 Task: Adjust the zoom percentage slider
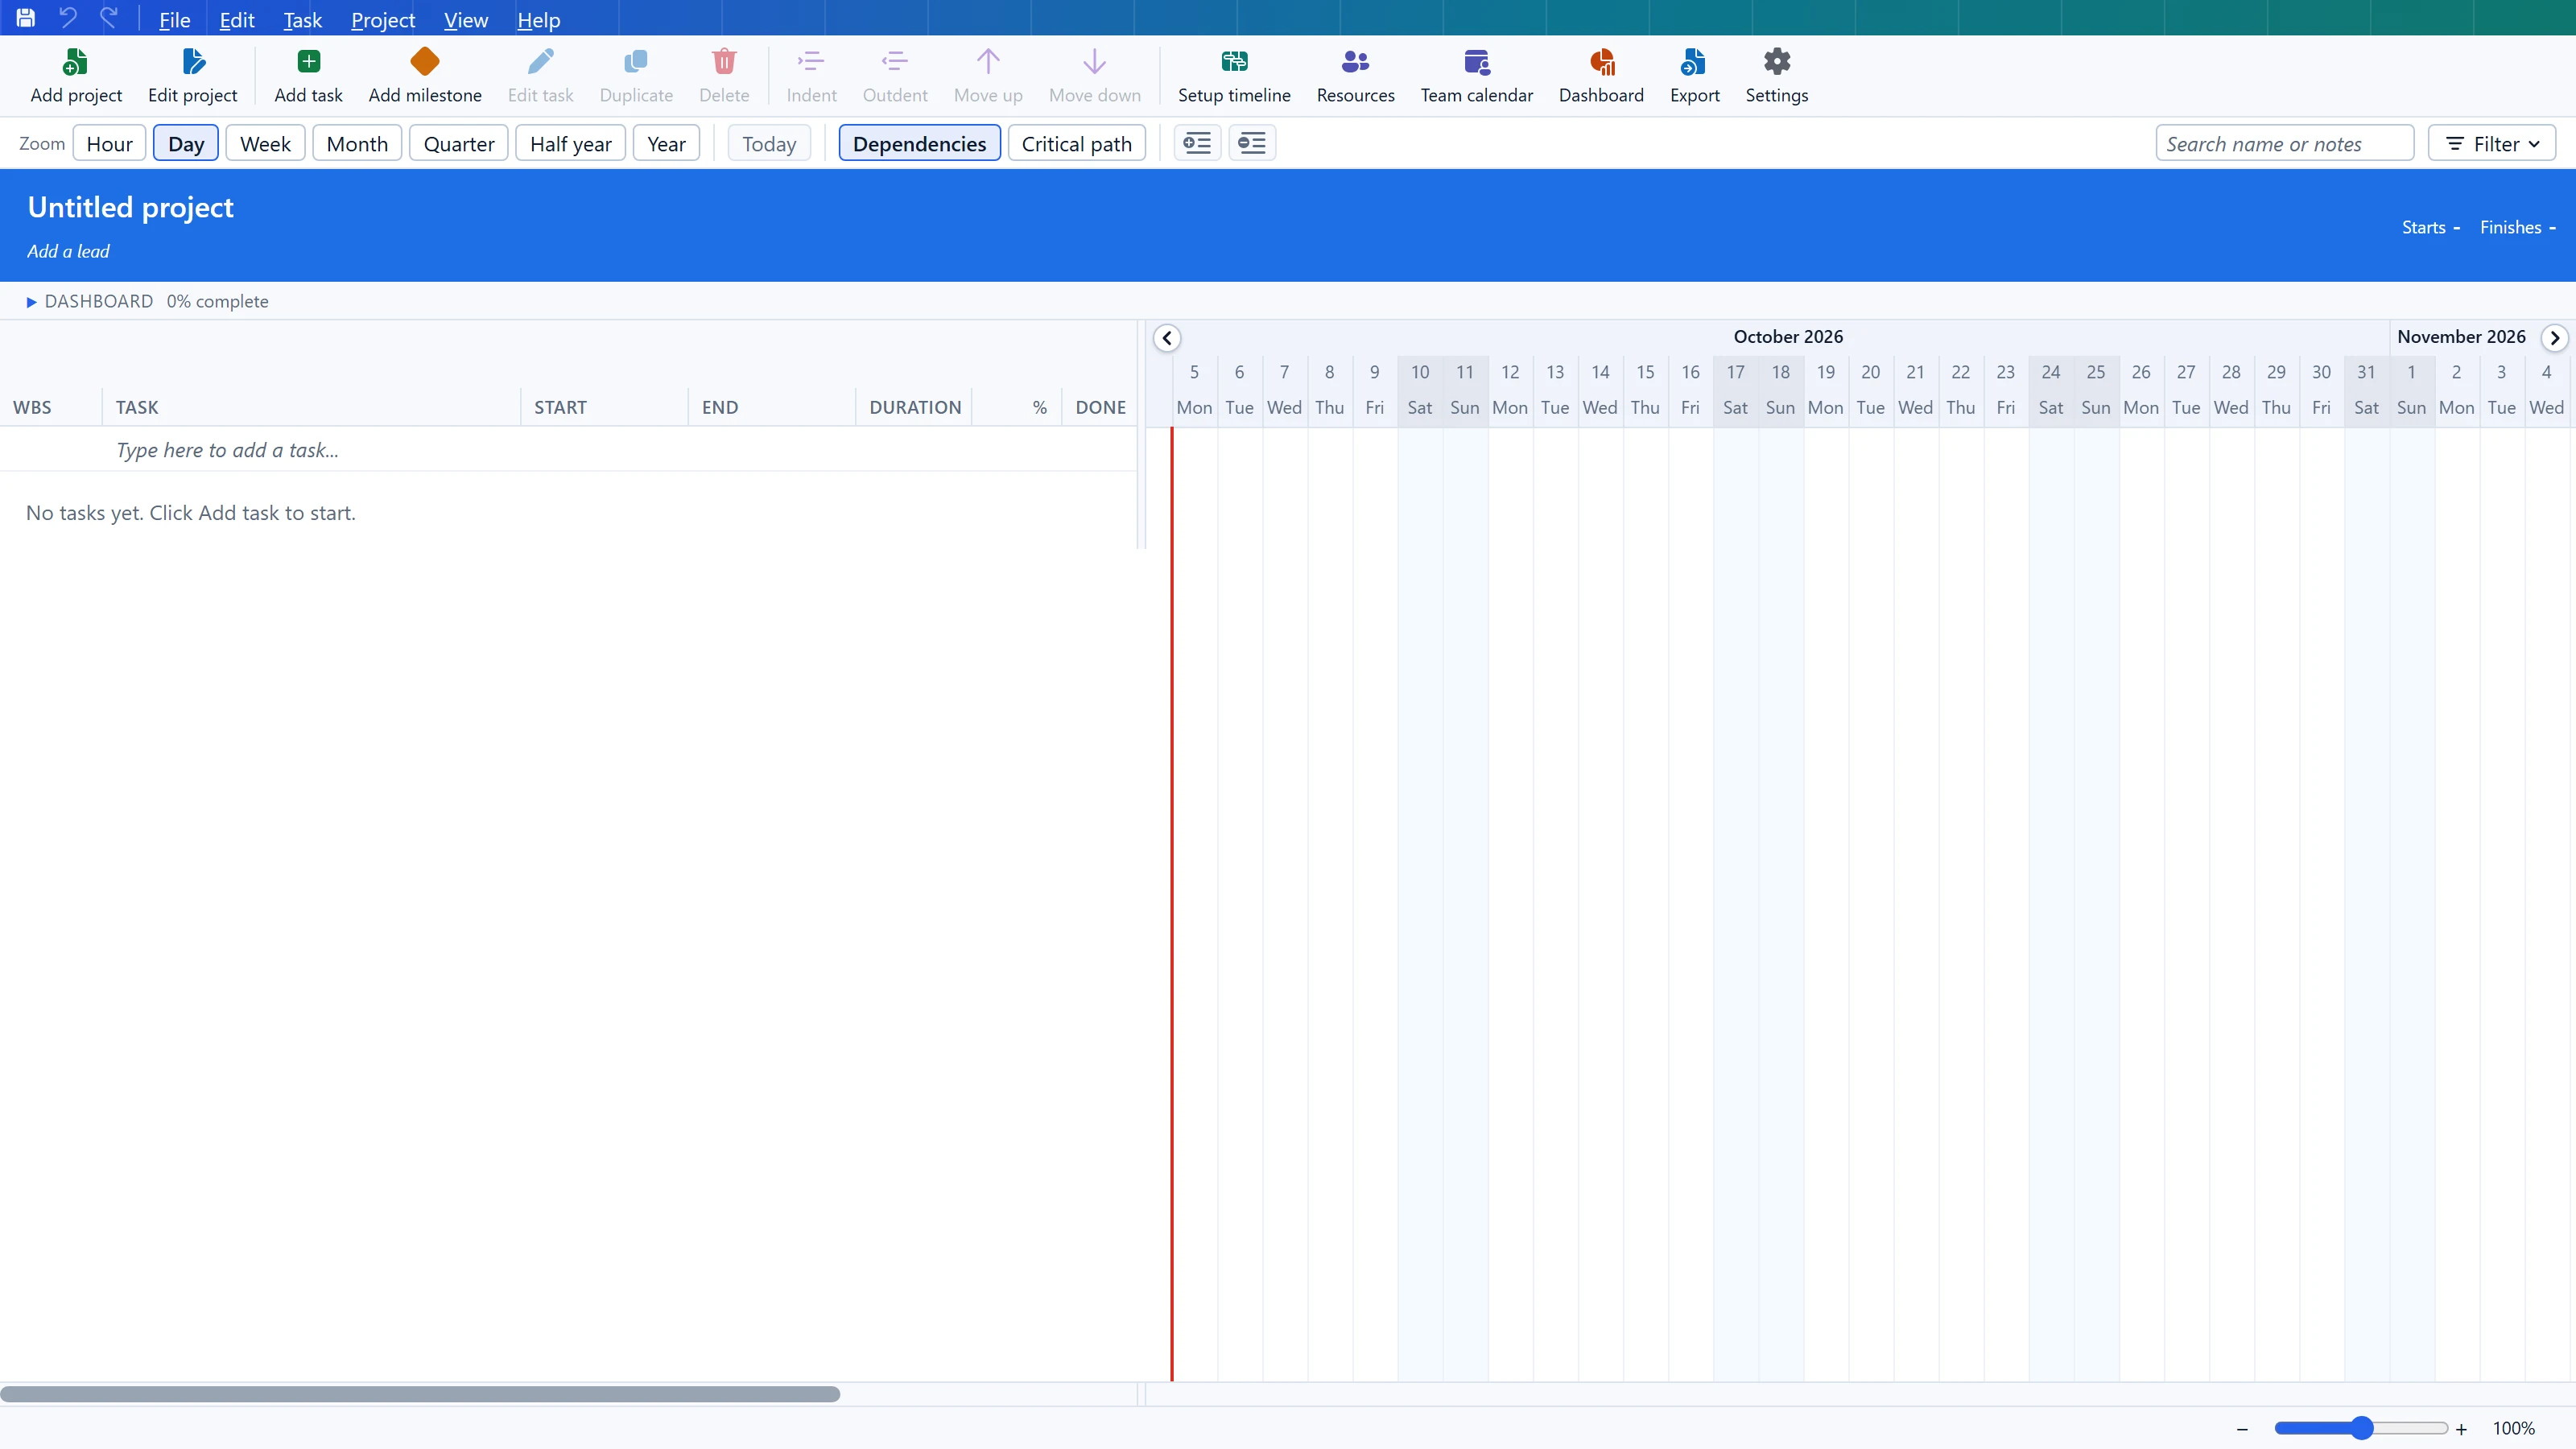[2361, 1428]
